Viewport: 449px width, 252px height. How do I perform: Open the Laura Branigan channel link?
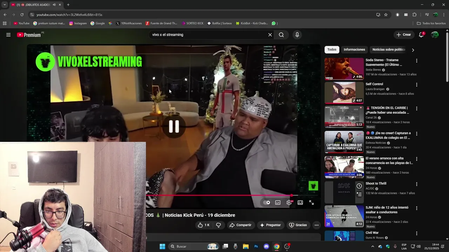tap(375, 89)
